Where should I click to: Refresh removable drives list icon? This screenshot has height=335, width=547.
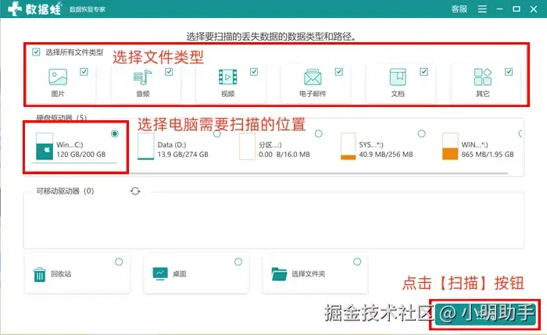135,191
